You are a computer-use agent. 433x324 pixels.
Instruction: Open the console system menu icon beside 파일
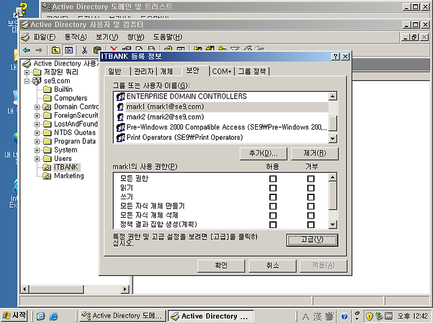click(x=25, y=37)
